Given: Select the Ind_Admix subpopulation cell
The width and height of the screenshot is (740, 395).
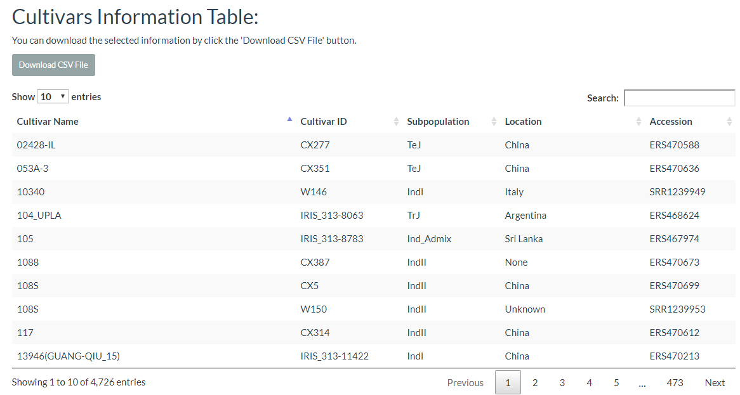Looking at the screenshot, I should [x=429, y=239].
